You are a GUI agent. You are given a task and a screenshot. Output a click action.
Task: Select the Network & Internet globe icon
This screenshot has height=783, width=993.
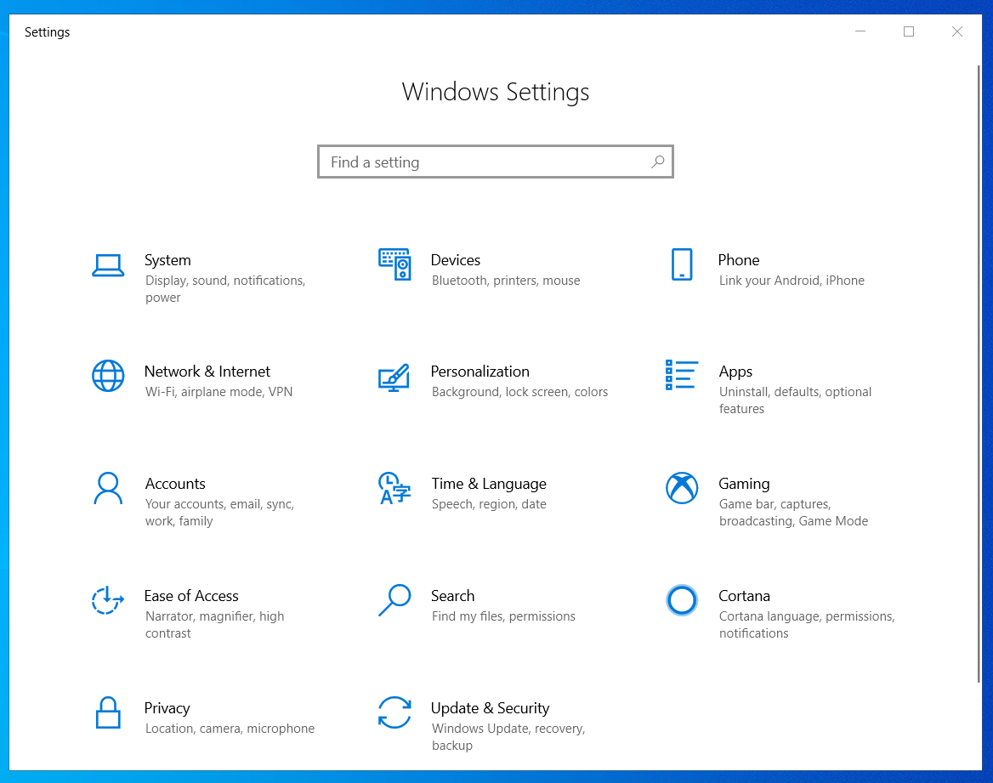108,376
